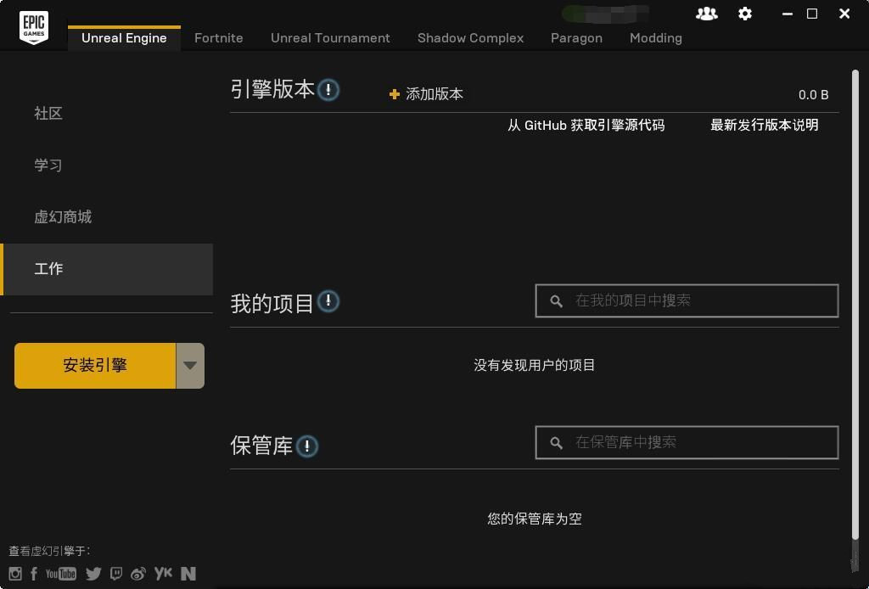Click 添加版本 to add an engine version
The height and width of the screenshot is (589, 869).
click(x=426, y=94)
